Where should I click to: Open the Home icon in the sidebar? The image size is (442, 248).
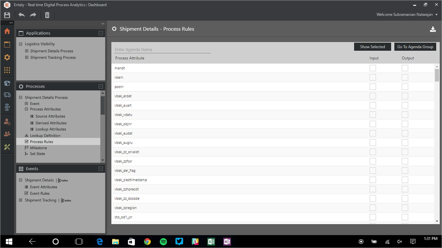[x=7, y=31]
